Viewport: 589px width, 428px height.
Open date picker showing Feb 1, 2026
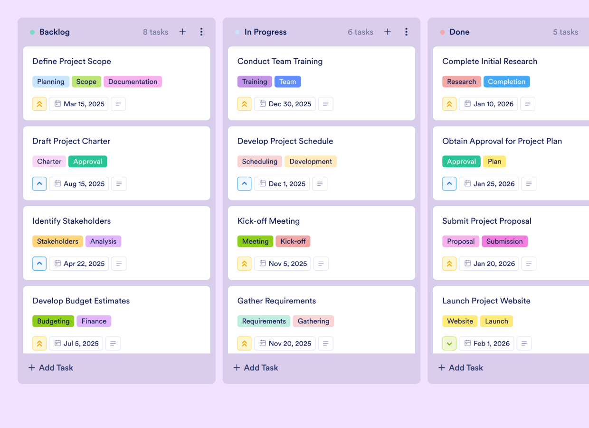tap(486, 343)
